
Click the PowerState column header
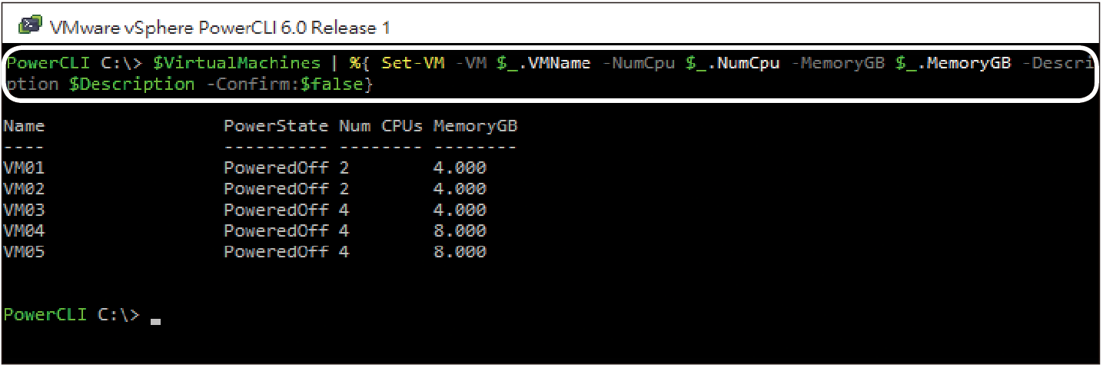(x=276, y=126)
